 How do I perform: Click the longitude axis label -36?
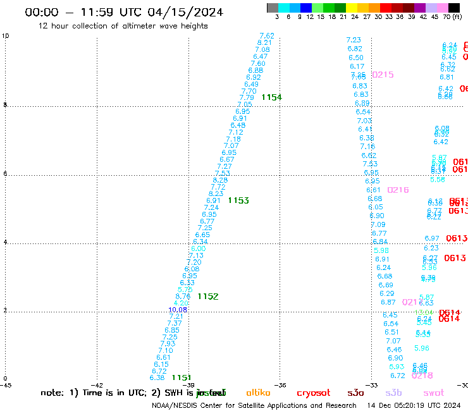coord(280,386)
